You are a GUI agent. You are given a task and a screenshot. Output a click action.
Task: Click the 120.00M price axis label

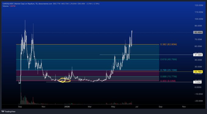[199, 5]
